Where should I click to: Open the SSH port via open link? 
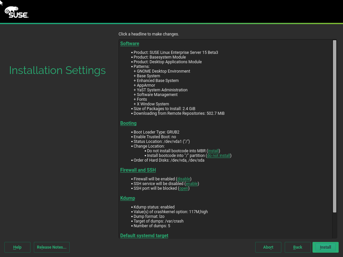coord(184,188)
